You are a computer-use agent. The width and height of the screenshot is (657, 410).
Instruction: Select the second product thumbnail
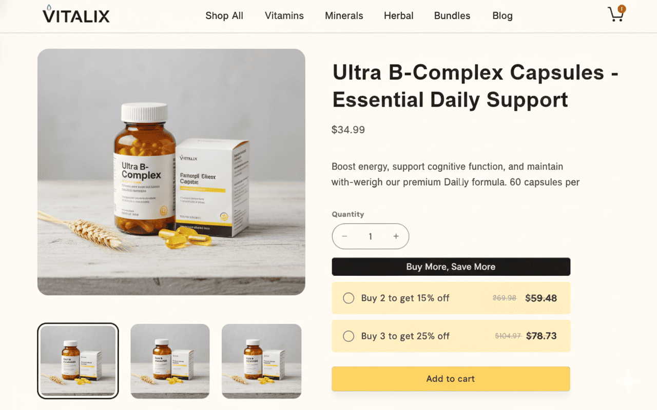170,361
